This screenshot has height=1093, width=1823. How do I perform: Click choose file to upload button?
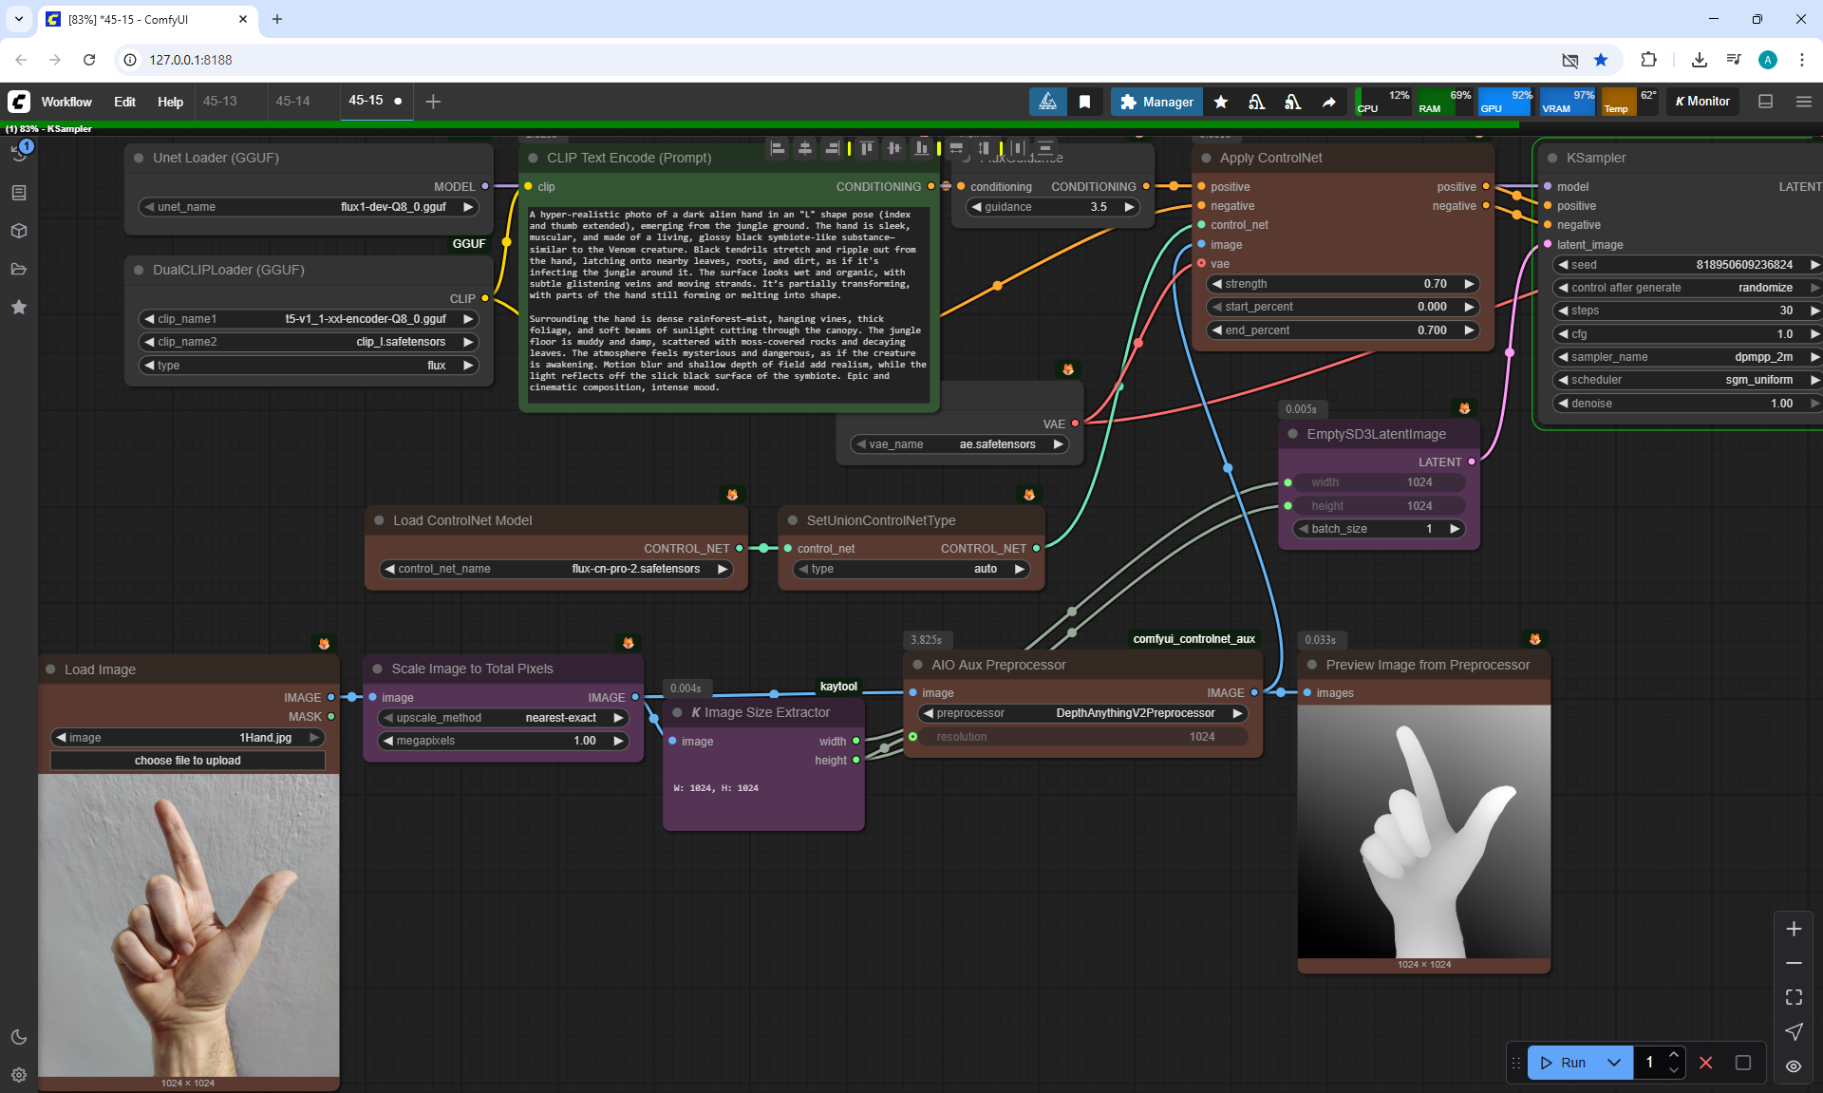pyautogui.click(x=187, y=761)
